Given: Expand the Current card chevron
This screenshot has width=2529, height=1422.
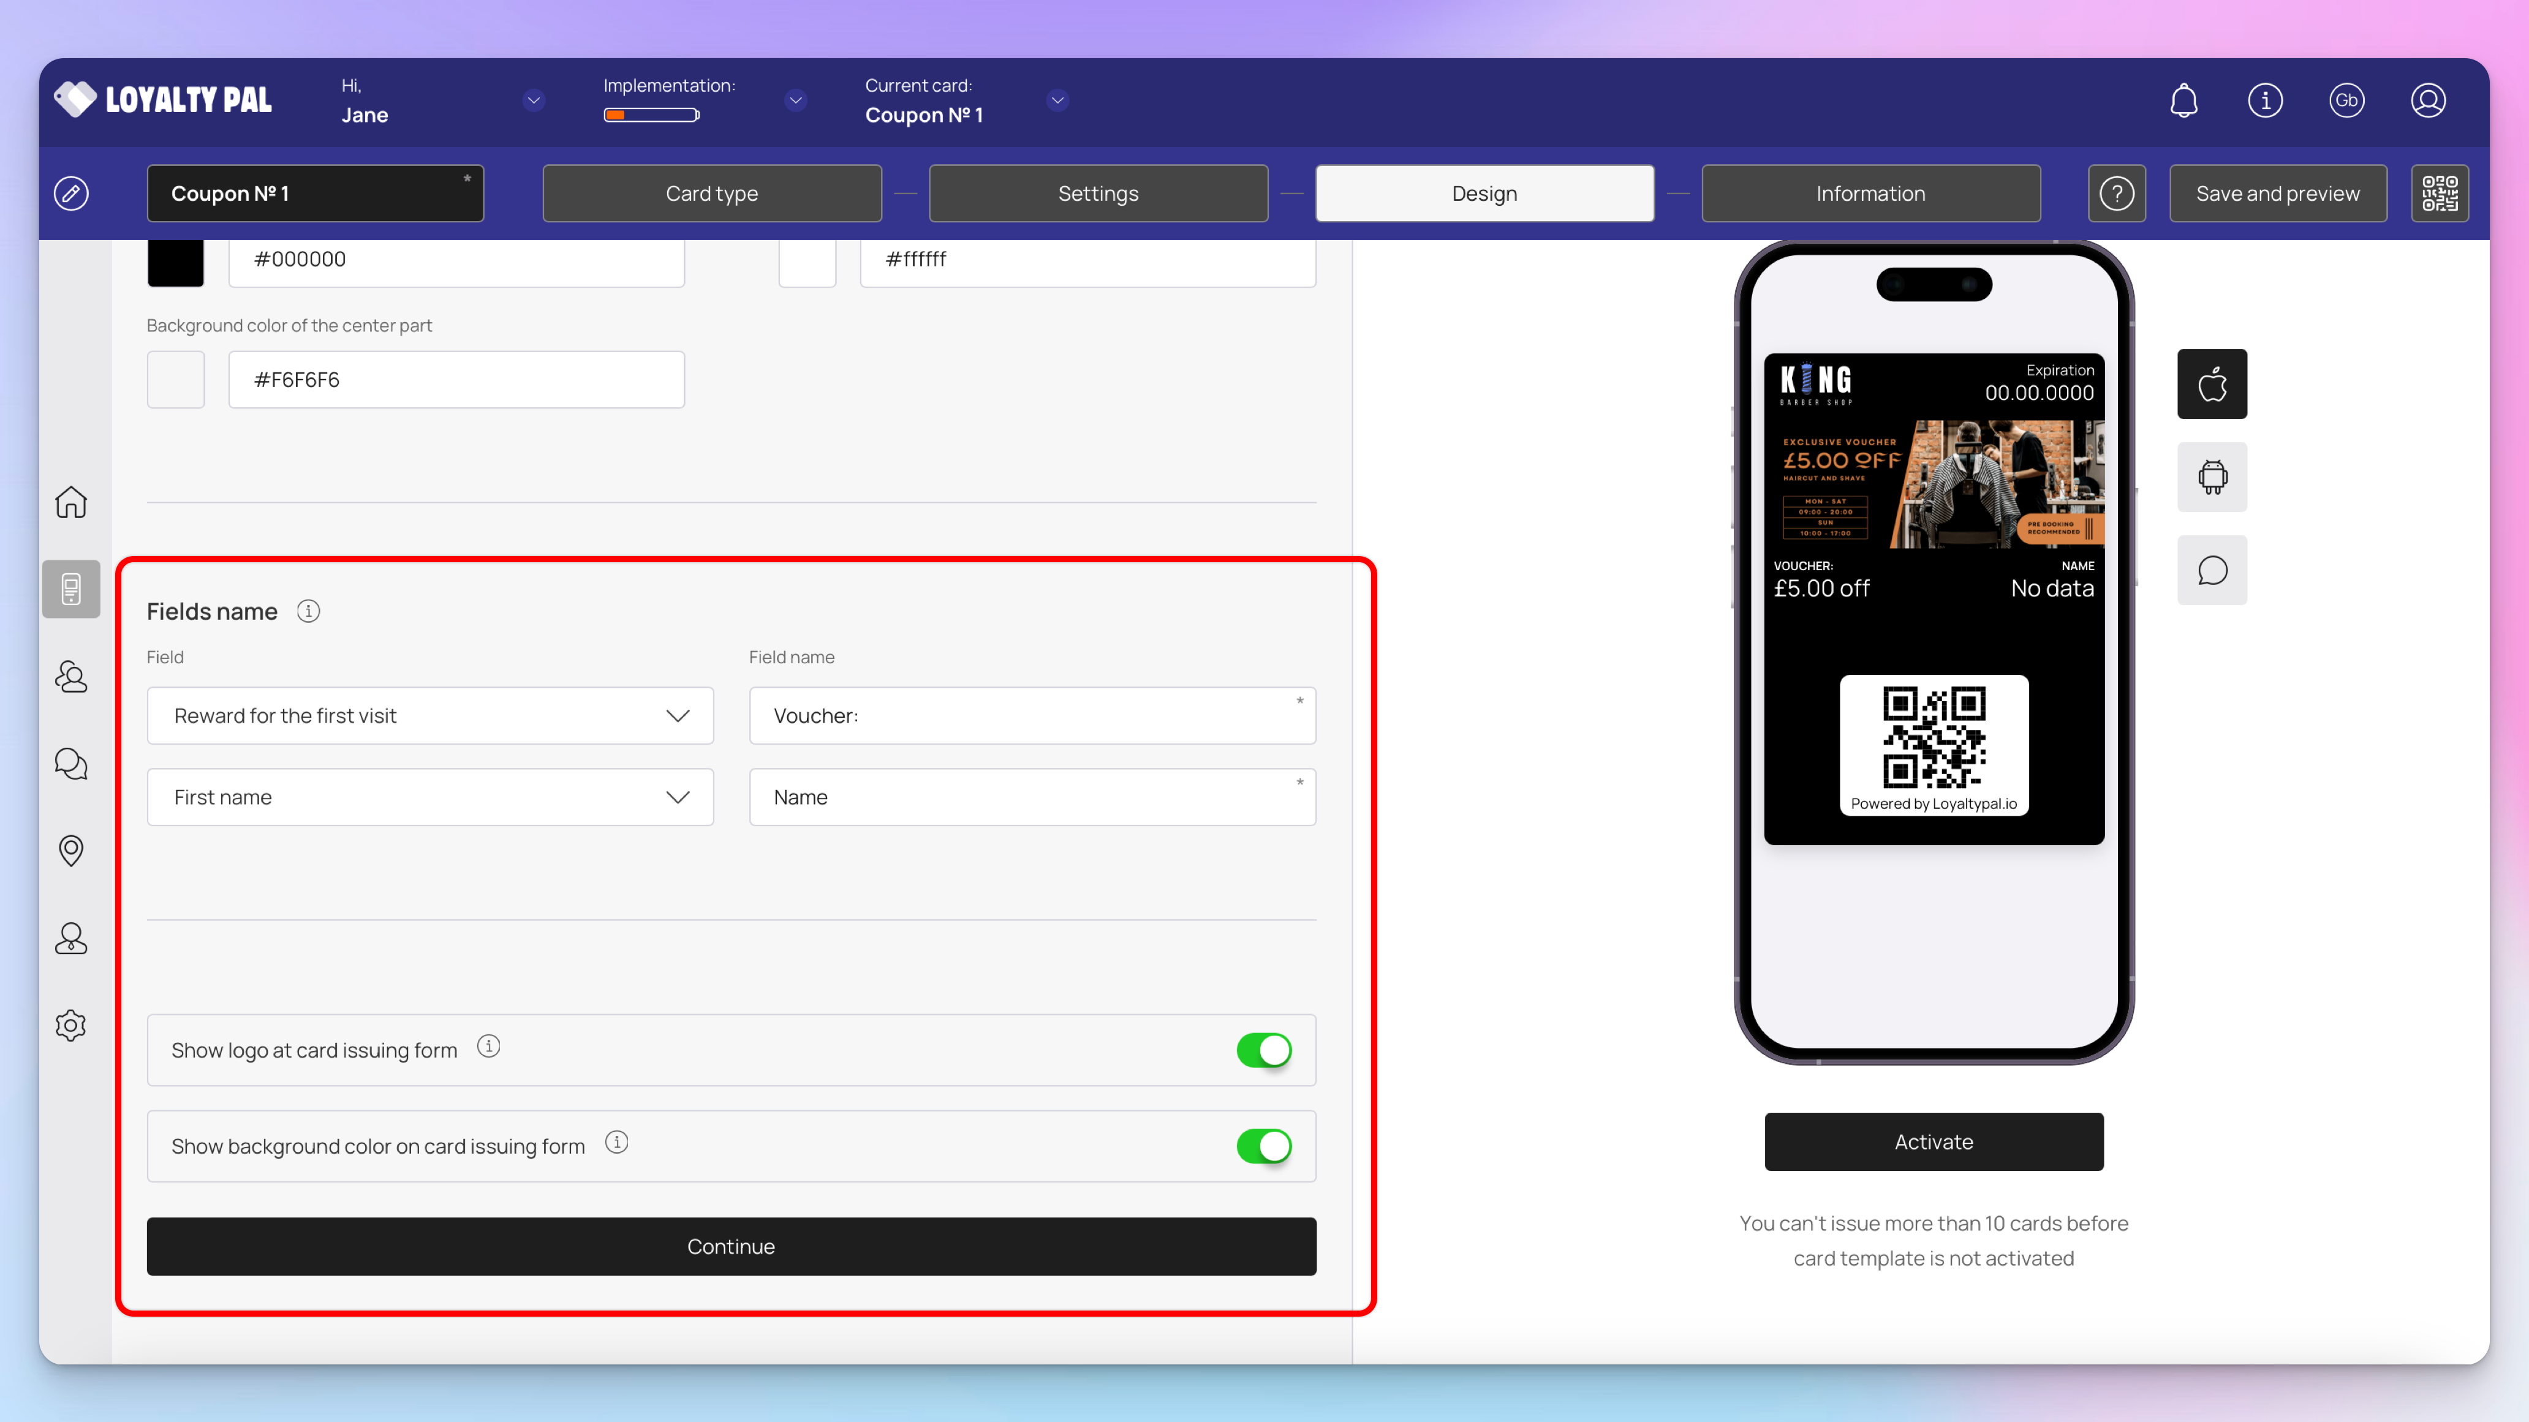Looking at the screenshot, I should (1057, 100).
